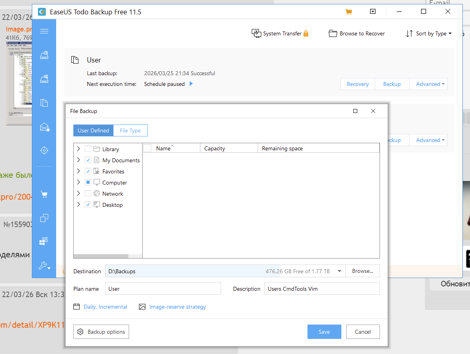
Task: Expand the Computer tree node
Action: (x=78, y=182)
